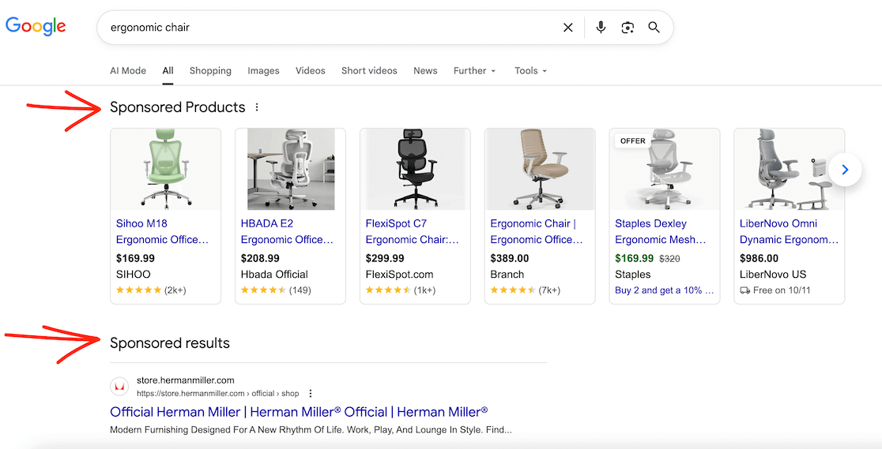Image resolution: width=882 pixels, height=449 pixels.
Task: Click the $299.99 price
Action: (x=385, y=259)
